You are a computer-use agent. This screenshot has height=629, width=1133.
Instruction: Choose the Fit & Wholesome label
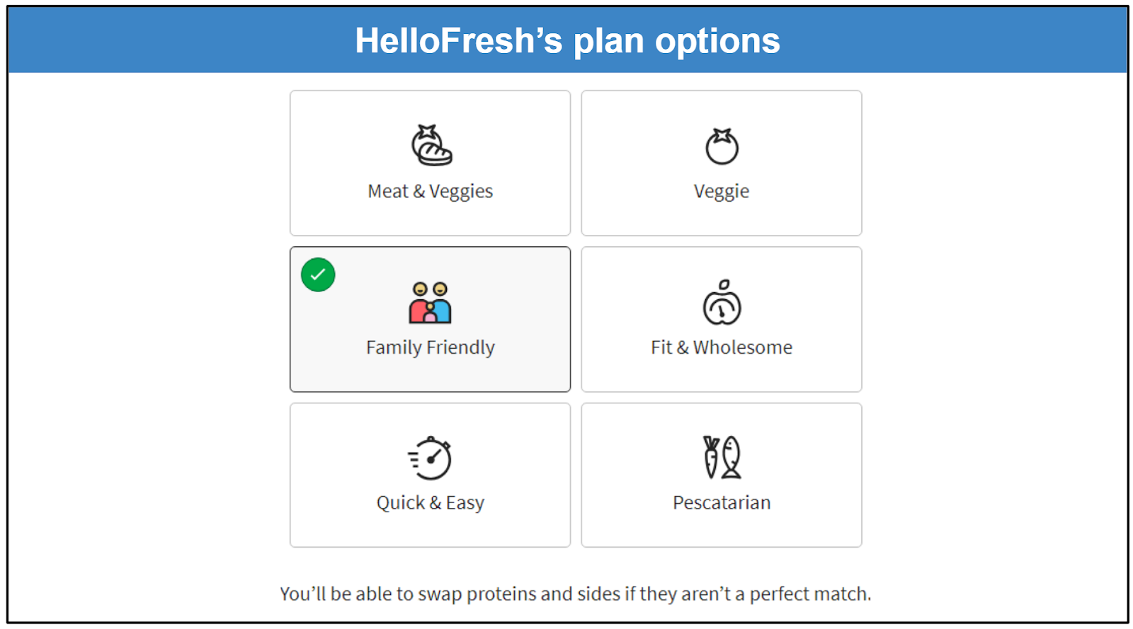tap(721, 347)
